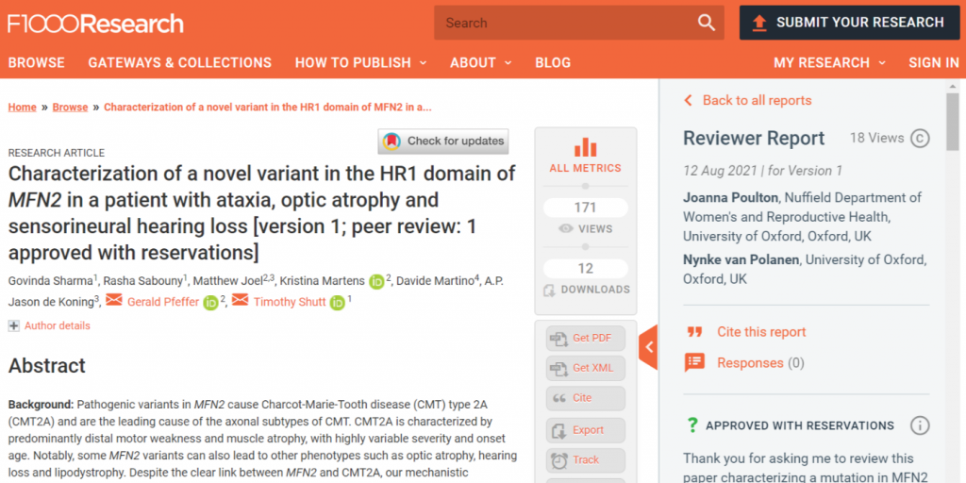Open the All Metrics bar chart icon
This screenshot has height=483, width=966.
coord(585,147)
